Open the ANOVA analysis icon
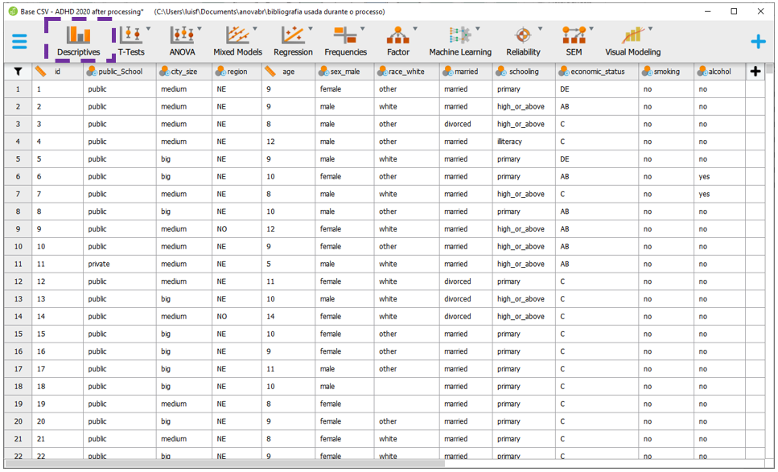This screenshot has width=778, height=472. 182,40
